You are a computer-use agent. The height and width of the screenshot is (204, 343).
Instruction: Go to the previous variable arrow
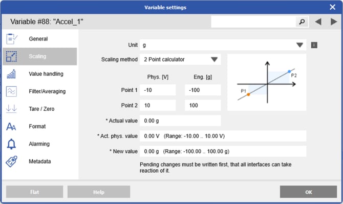point(318,22)
